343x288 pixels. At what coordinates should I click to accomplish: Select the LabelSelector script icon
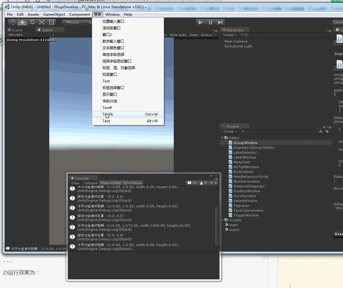pyautogui.click(x=230, y=152)
